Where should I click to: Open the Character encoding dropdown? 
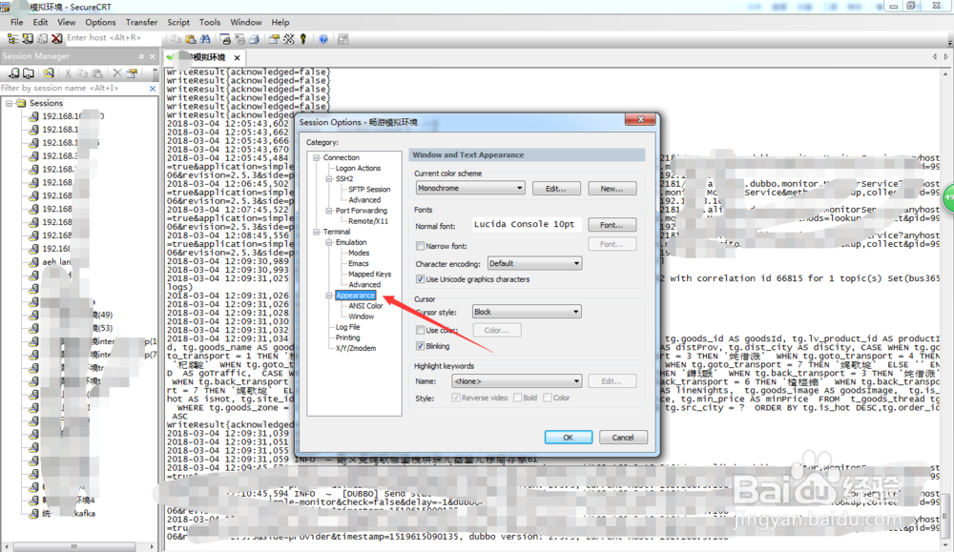pyautogui.click(x=535, y=263)
